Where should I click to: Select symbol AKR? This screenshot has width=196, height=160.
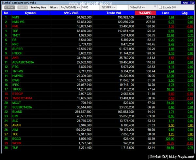click(x=15, y=58)
